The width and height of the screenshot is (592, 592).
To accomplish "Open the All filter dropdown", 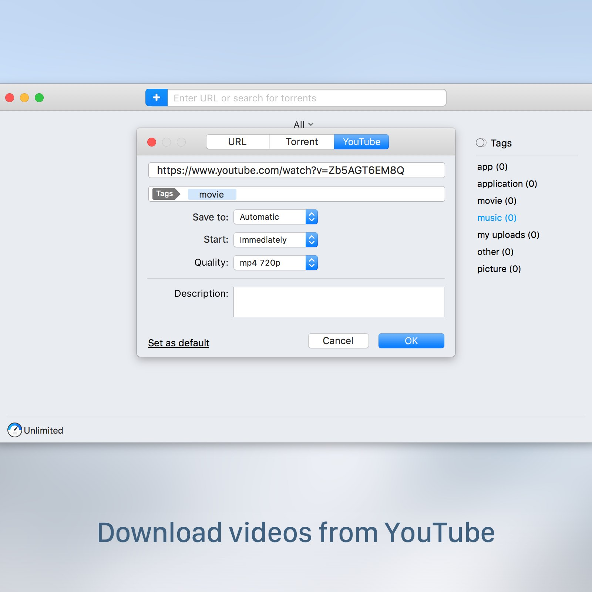I will tap(303, 124).
